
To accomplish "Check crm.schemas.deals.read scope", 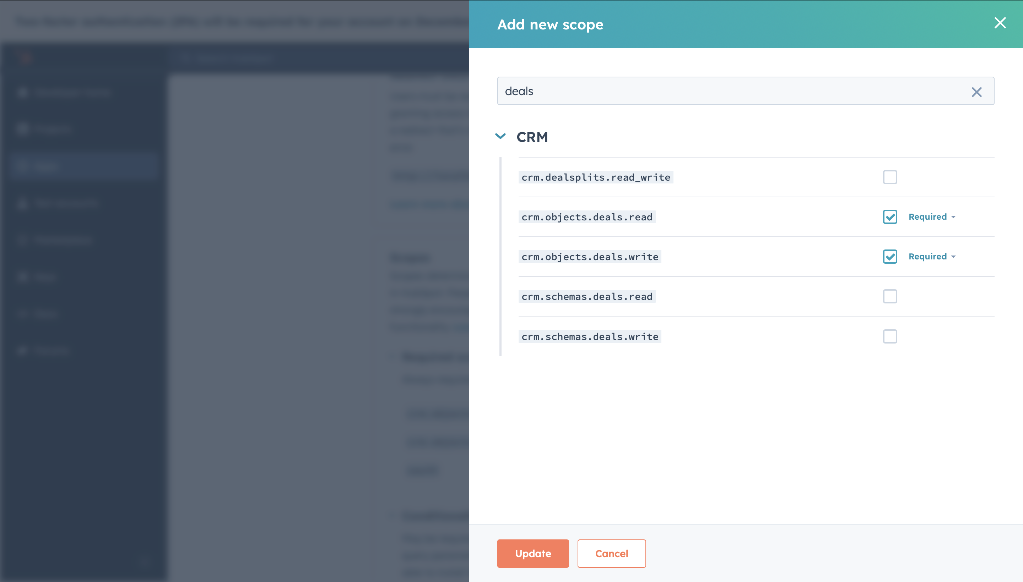I will pyautogui.click(x=889, y=296).
